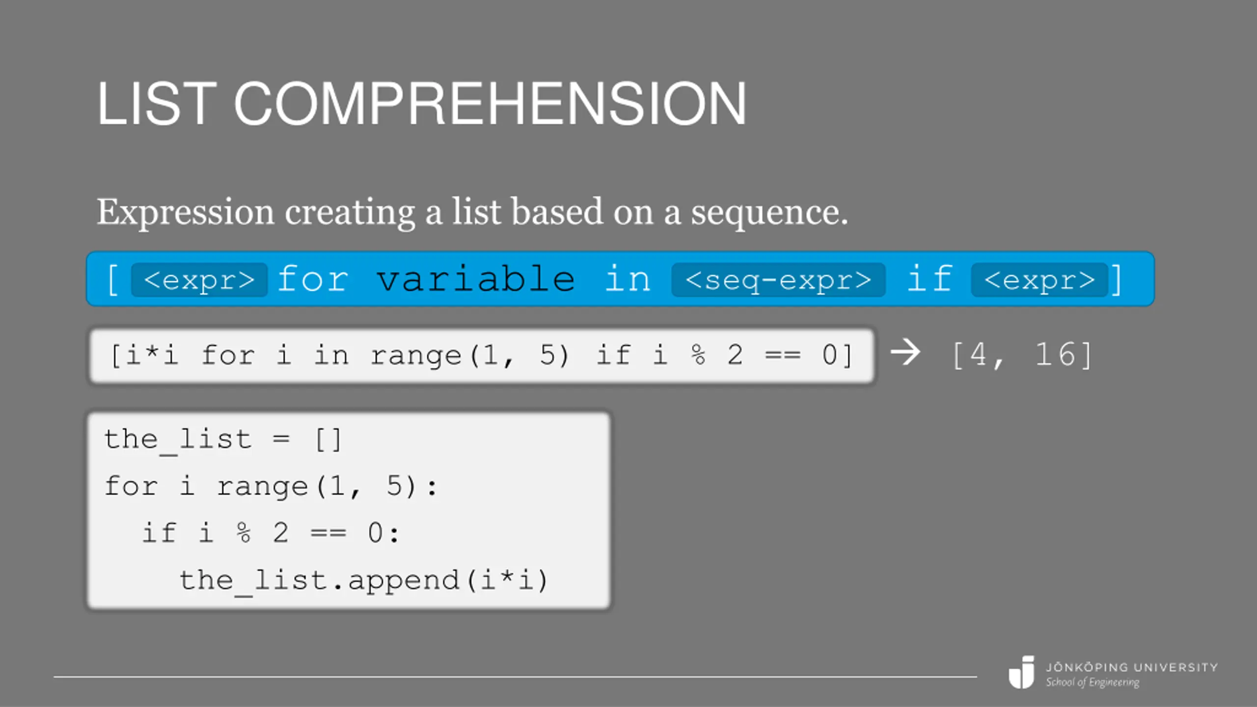Click the "if" keyword in blue syntax bar
This screenshot has height=707, width=1257.
pos(929,279)
